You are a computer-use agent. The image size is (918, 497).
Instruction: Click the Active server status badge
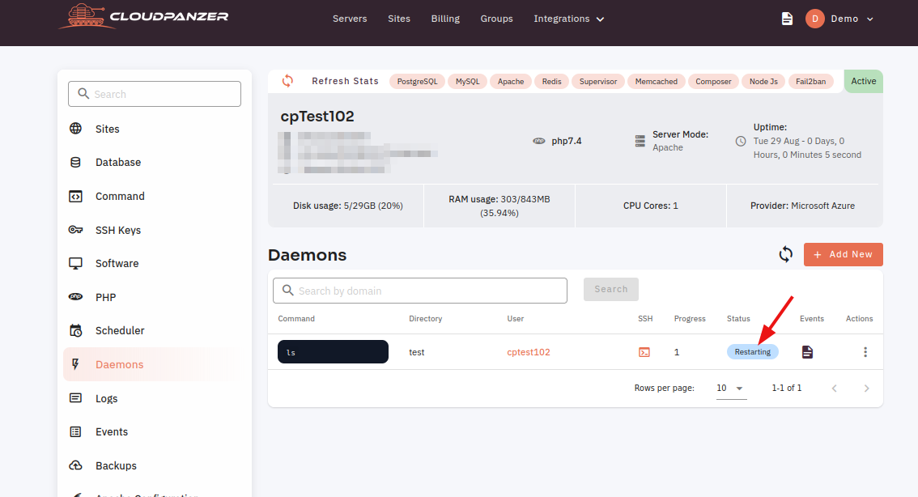pos(864,82)
